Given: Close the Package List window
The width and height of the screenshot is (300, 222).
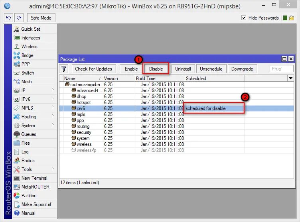Looking at the screenshot, I should [291, 59].
